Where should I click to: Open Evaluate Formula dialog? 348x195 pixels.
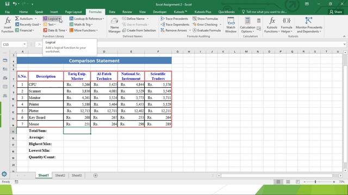[x=207, y=30]
